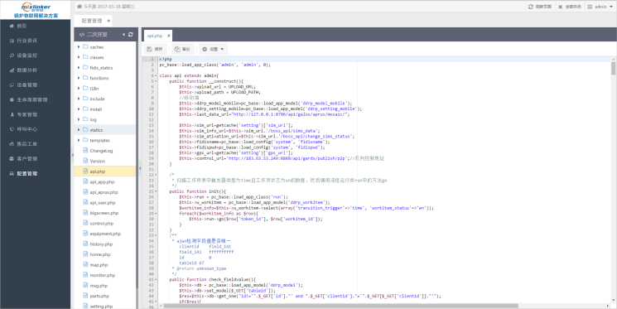617x309 pixels.
Task: Open api_app.php in file tree
Action: click(x=102, y=182)
